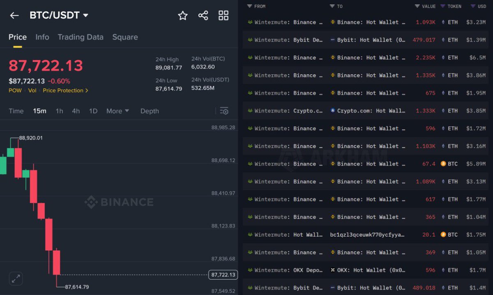The image size is (493, 295).
Task: Expand Price Protection chevron
Action: (x=87, y=90)
